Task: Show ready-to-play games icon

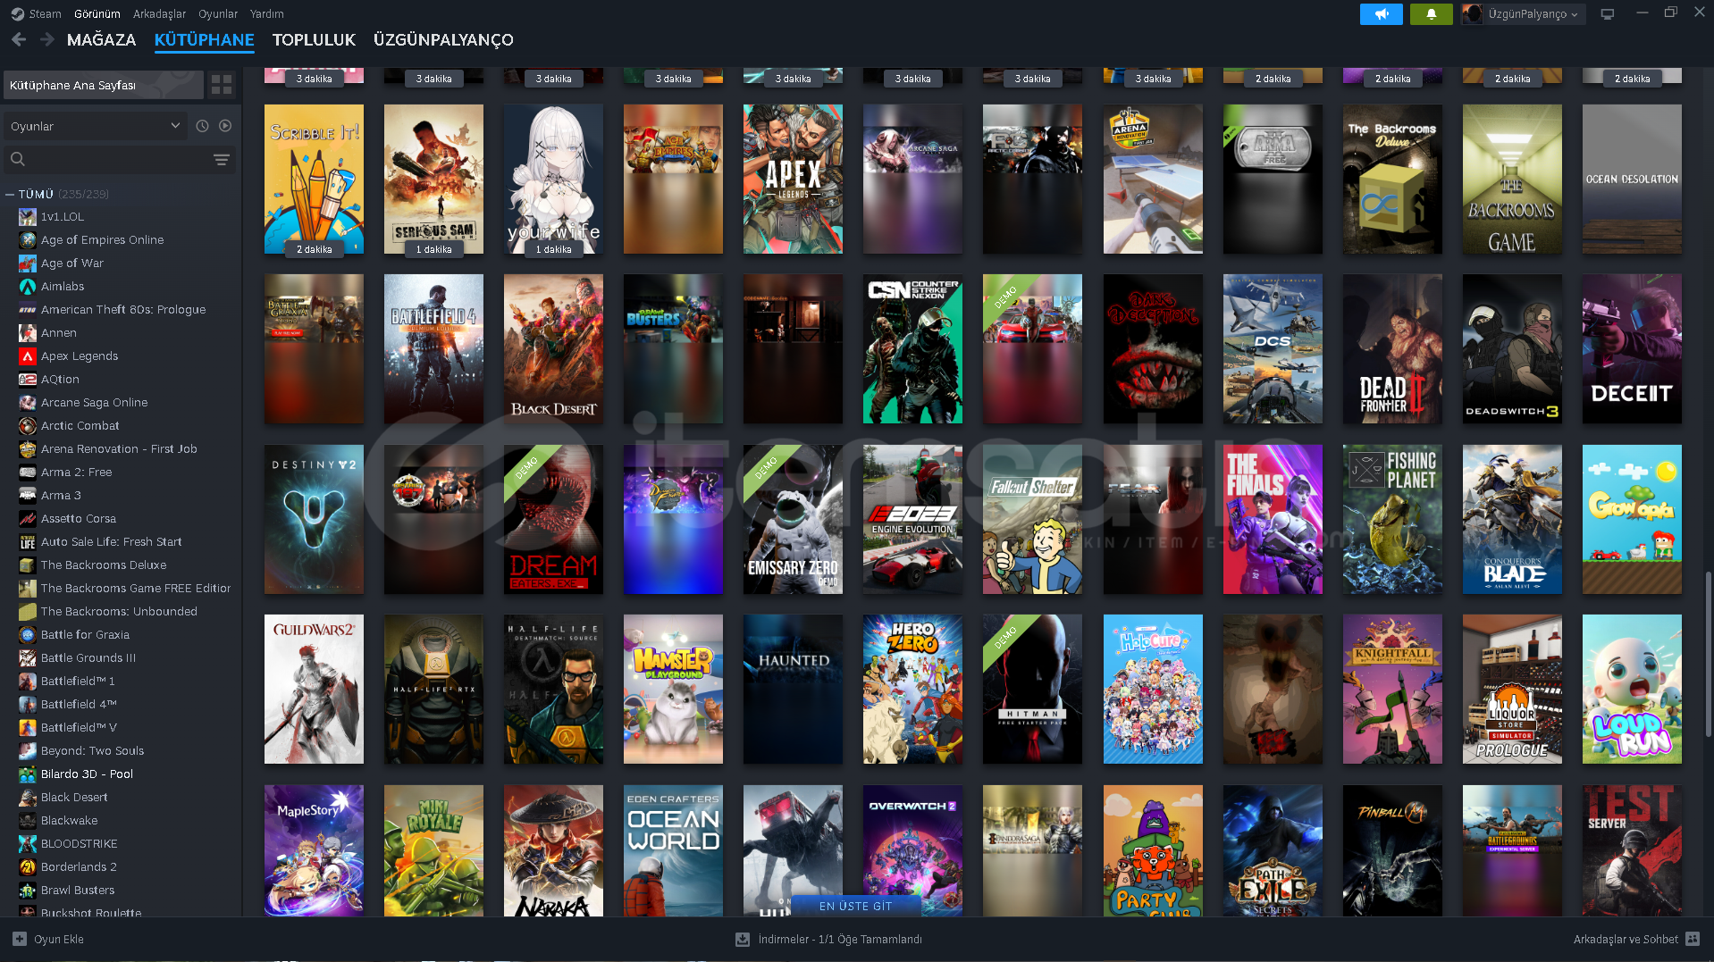Action: (225, 126)
